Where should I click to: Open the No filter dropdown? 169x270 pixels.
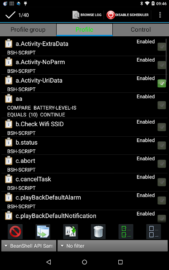(112, 246)
